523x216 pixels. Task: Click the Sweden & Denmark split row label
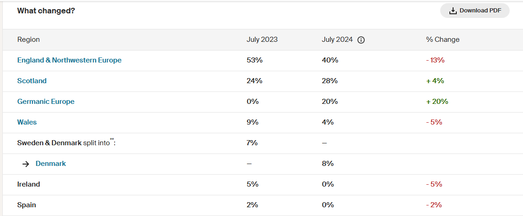[66, 143]
